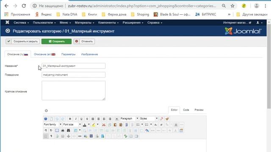271x152 pixels.
Task: Click the Краткое описание text area
Action: (x=73, y=90)
